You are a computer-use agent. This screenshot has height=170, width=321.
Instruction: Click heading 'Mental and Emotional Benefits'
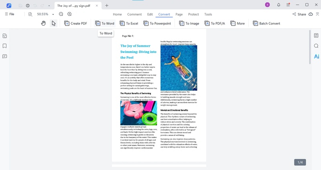(x=174, y=110)
